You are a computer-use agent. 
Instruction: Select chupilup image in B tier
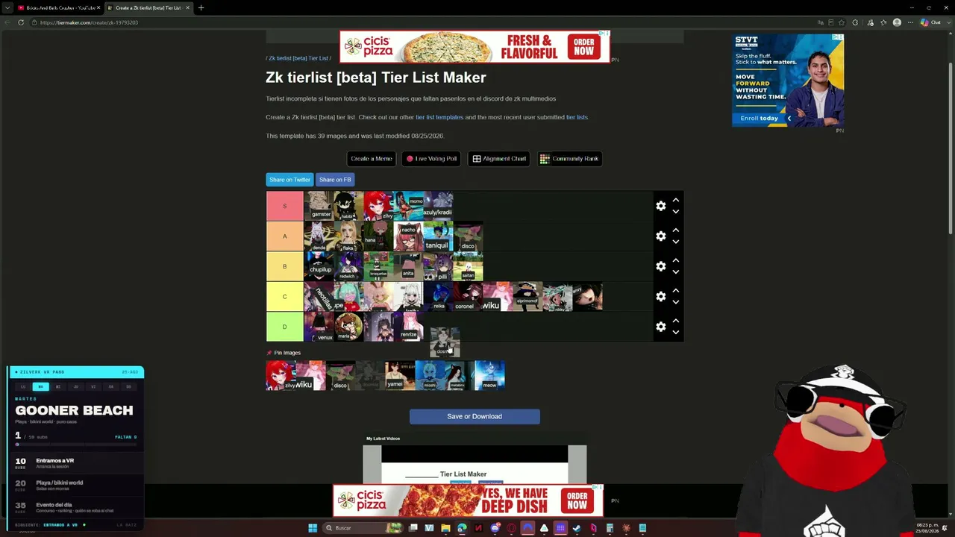point(319,266)
